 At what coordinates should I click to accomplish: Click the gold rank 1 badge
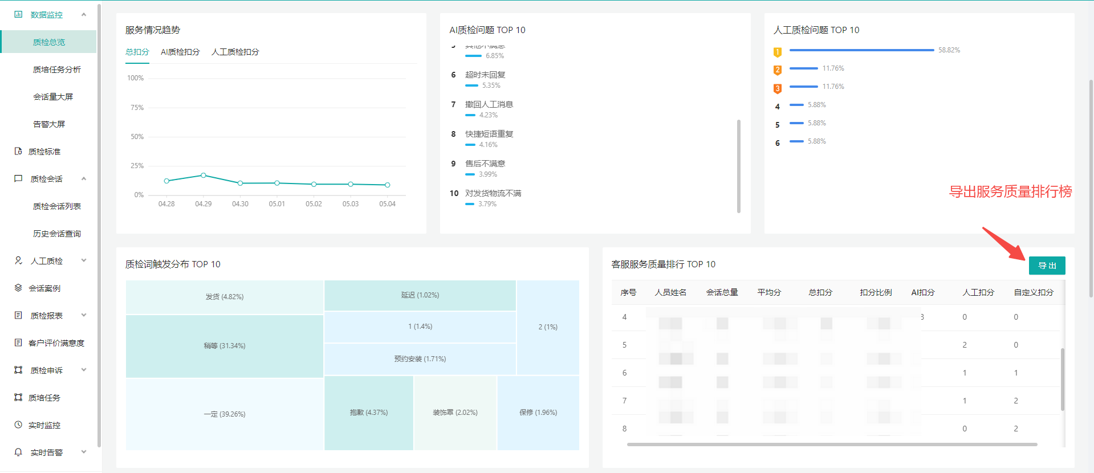[777, 52]
